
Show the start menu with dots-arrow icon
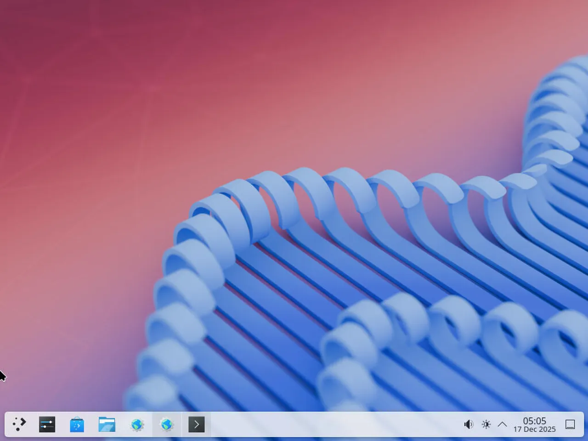19,424
